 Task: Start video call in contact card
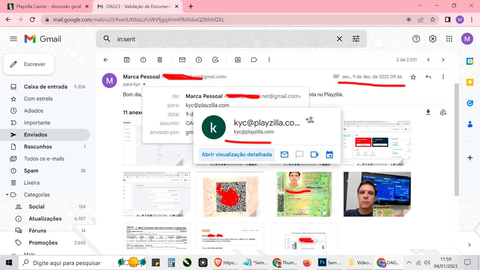314,155
